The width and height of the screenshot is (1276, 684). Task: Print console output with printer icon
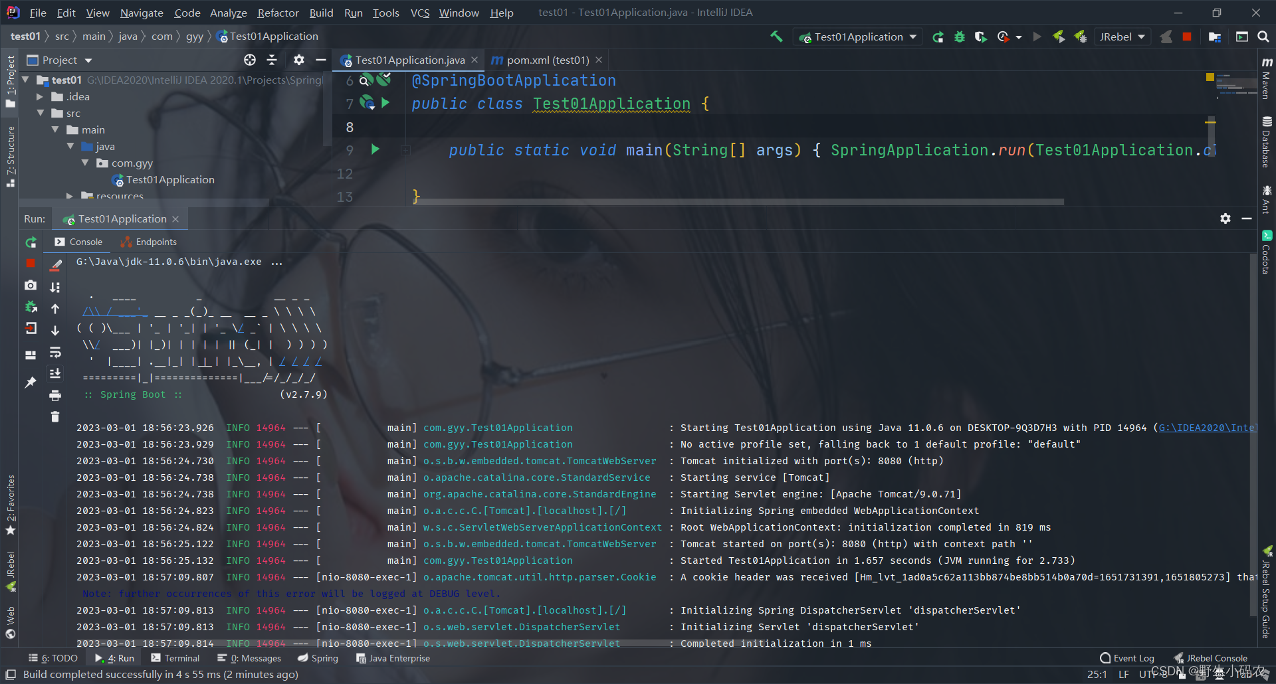click(55, 395)
